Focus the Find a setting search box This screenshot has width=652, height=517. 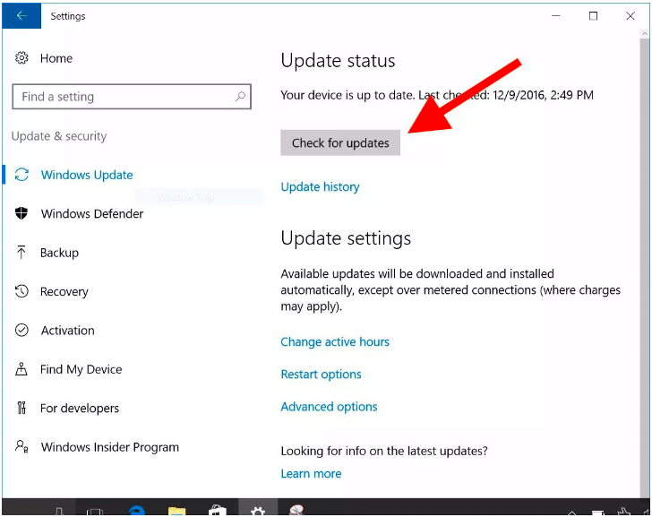point(132,97)
